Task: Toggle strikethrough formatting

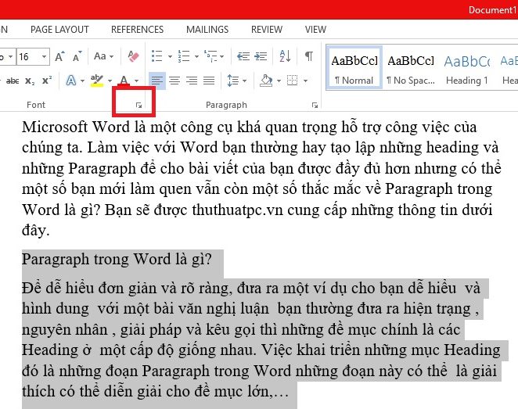Action: (x=13, y=81)
